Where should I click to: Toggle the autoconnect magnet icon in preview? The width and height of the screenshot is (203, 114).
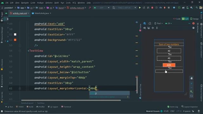[x=149, y=28]
